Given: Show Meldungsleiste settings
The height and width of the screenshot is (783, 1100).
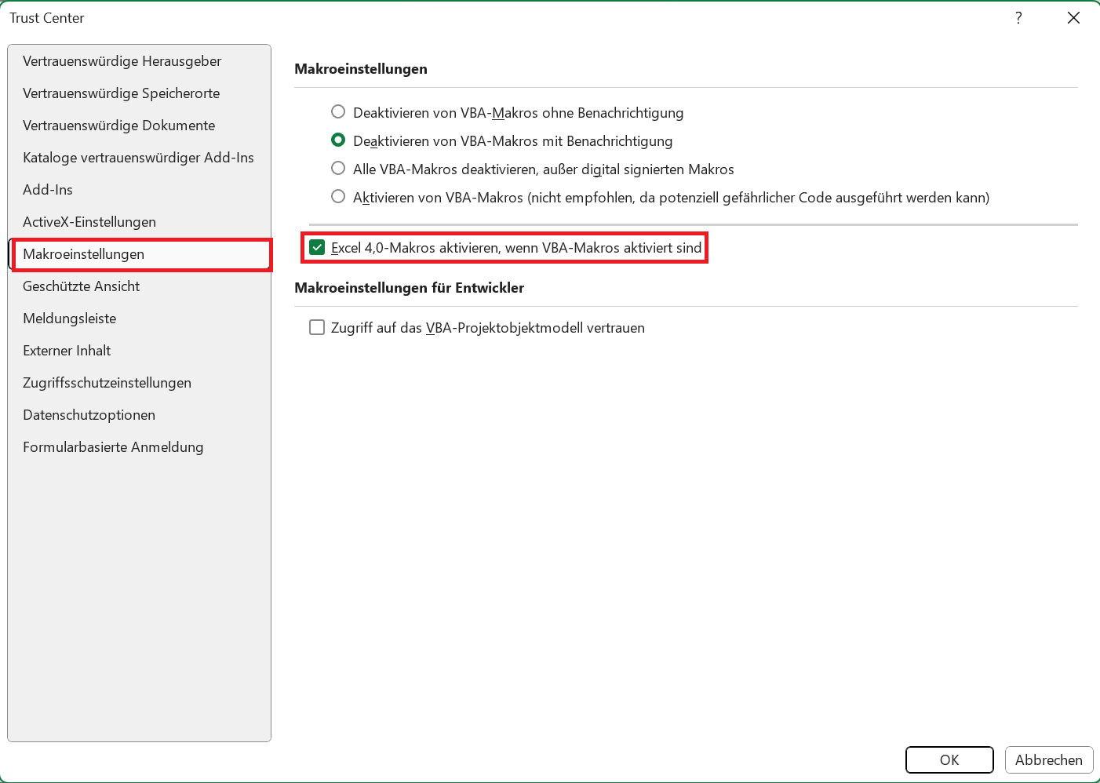Looking at the screenshot, I should tap(139, 319).
